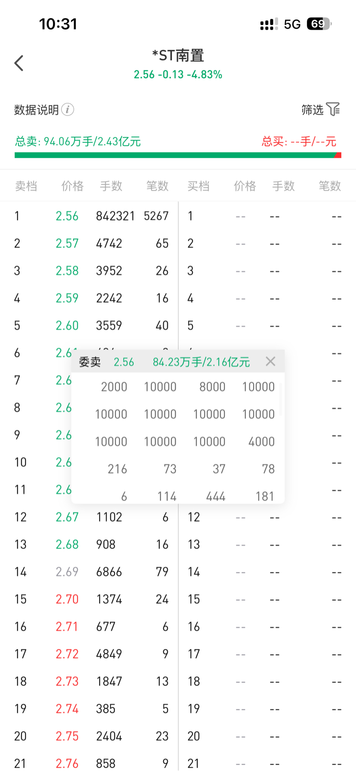This screenshot has width=356, height=771.
Task: Tap the back arrow icon
Action: pos(19,63)
